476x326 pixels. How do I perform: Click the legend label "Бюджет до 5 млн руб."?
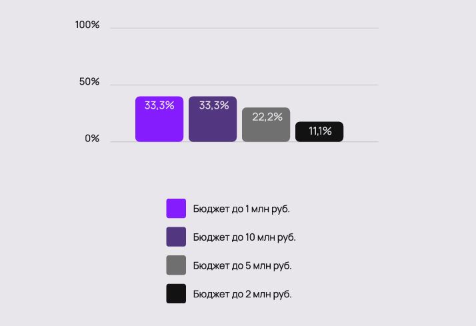point(242,265)
